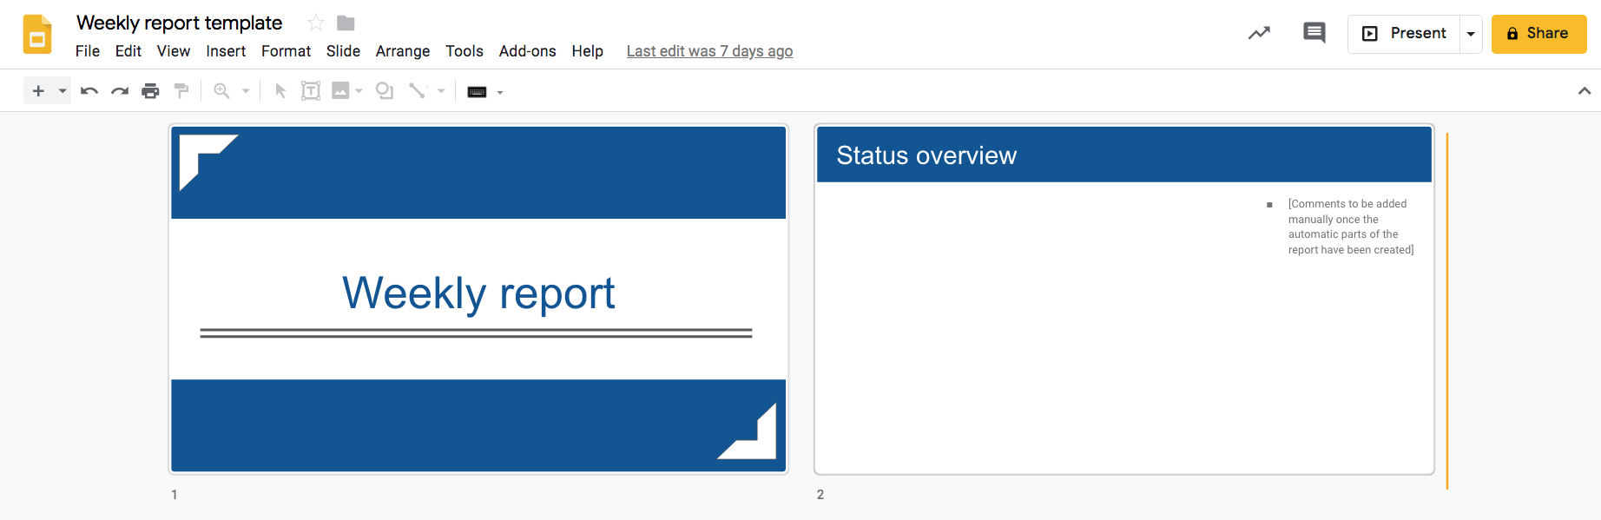The image size is (1601, 520).
Task: Open the comment history
Action: pos(1314,32)
